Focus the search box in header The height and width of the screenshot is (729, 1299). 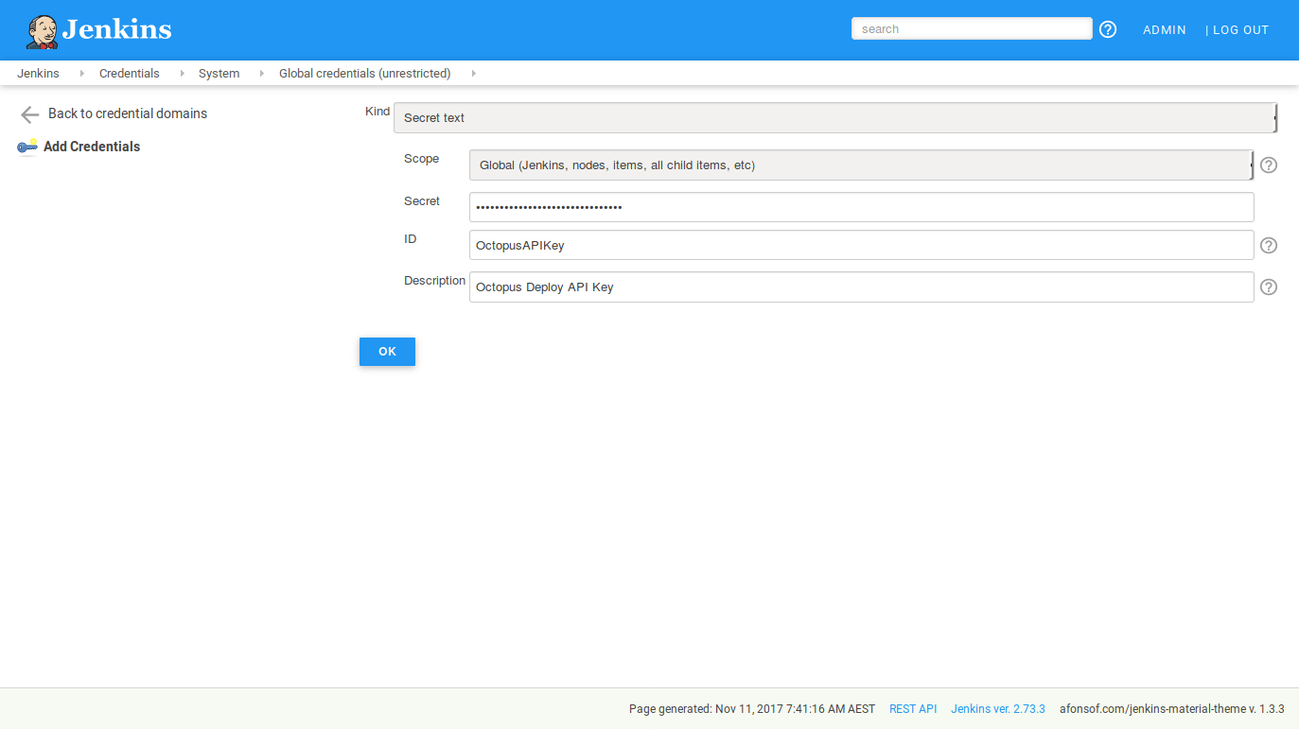tap(972, 29)
